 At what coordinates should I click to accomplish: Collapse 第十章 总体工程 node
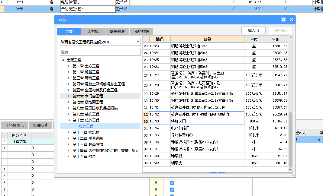[x=69, y=120]
